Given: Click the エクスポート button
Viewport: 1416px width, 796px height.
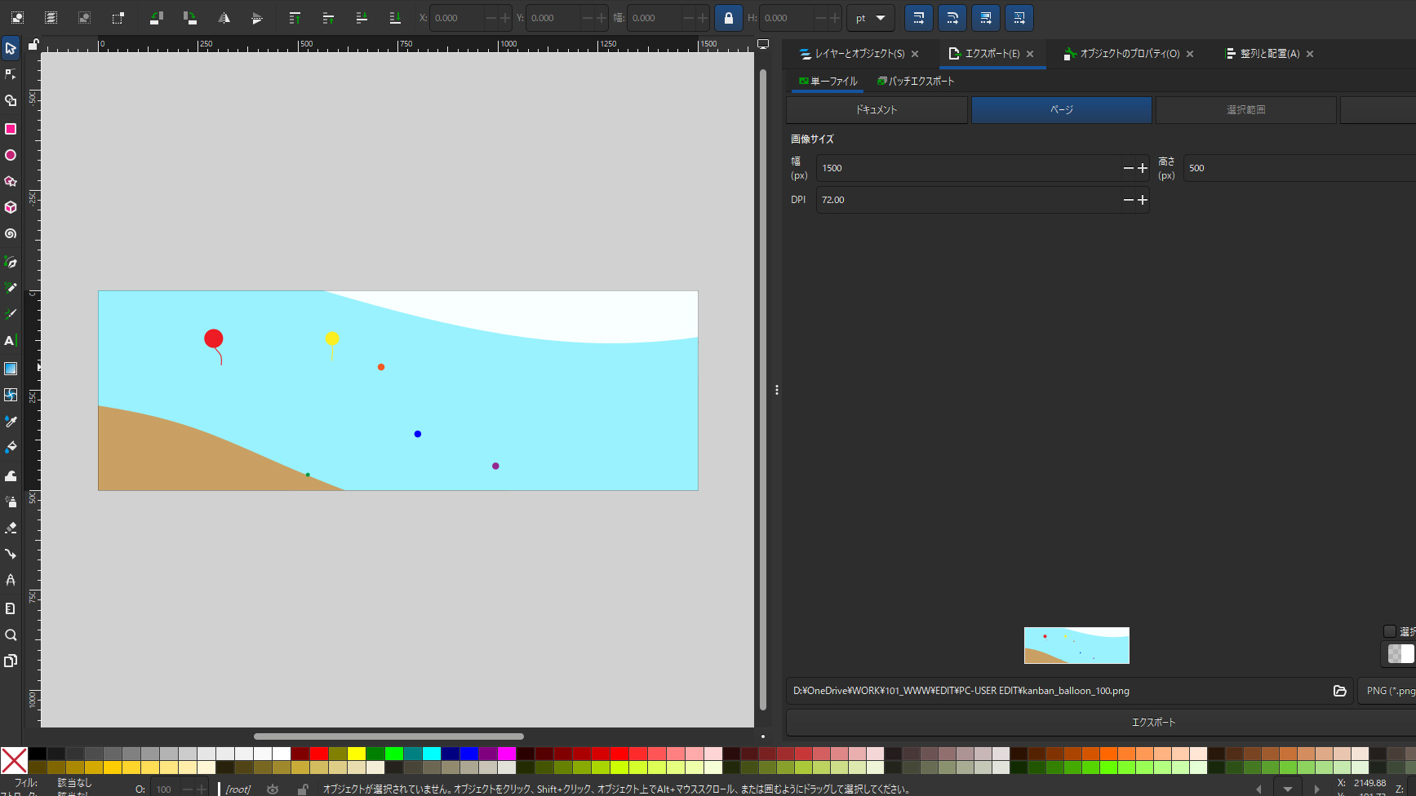Looking at the screenshot, I should pos(1152,723).
